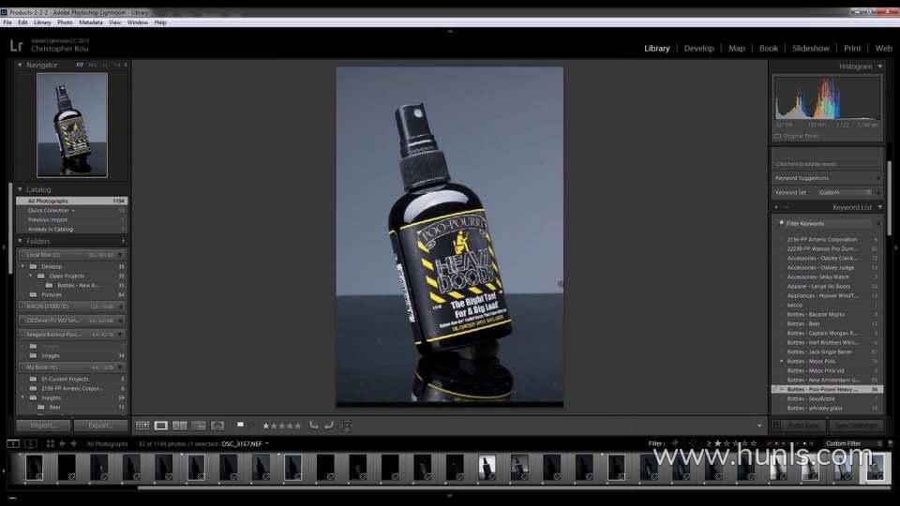Screen dimensions: 900x506
Task: Switch to Print module
Action: pyautogui.click(x=852, y=48)
